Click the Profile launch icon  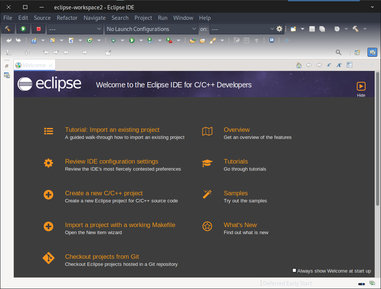[150, 41]
